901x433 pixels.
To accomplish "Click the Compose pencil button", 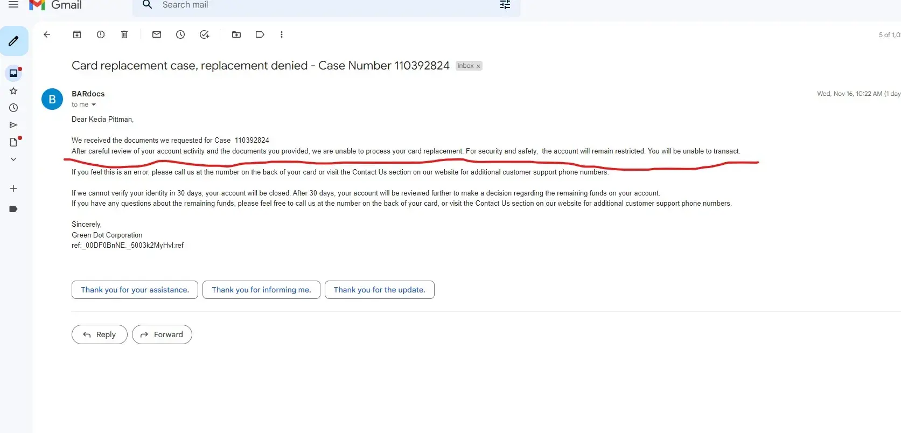I will pyautogui.click(x=14, y=41).
